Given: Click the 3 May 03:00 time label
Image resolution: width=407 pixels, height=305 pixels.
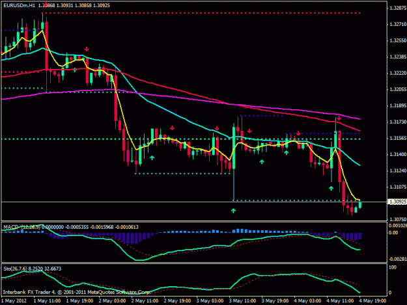Looking at the screenshot, I should (x=210, y=301).
